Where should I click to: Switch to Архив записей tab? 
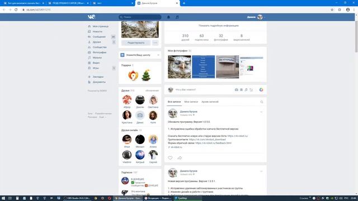(x=210, y=102)
